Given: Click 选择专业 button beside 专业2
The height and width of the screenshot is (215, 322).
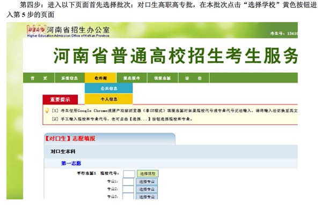Looking at the screenshot, I should (147, 189).
